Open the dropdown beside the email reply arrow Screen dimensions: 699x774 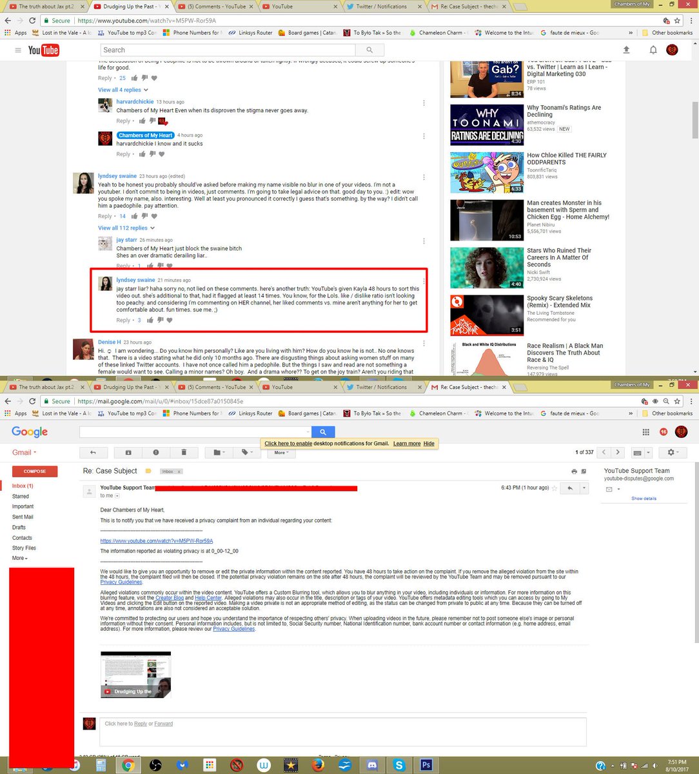coord(584,488)
